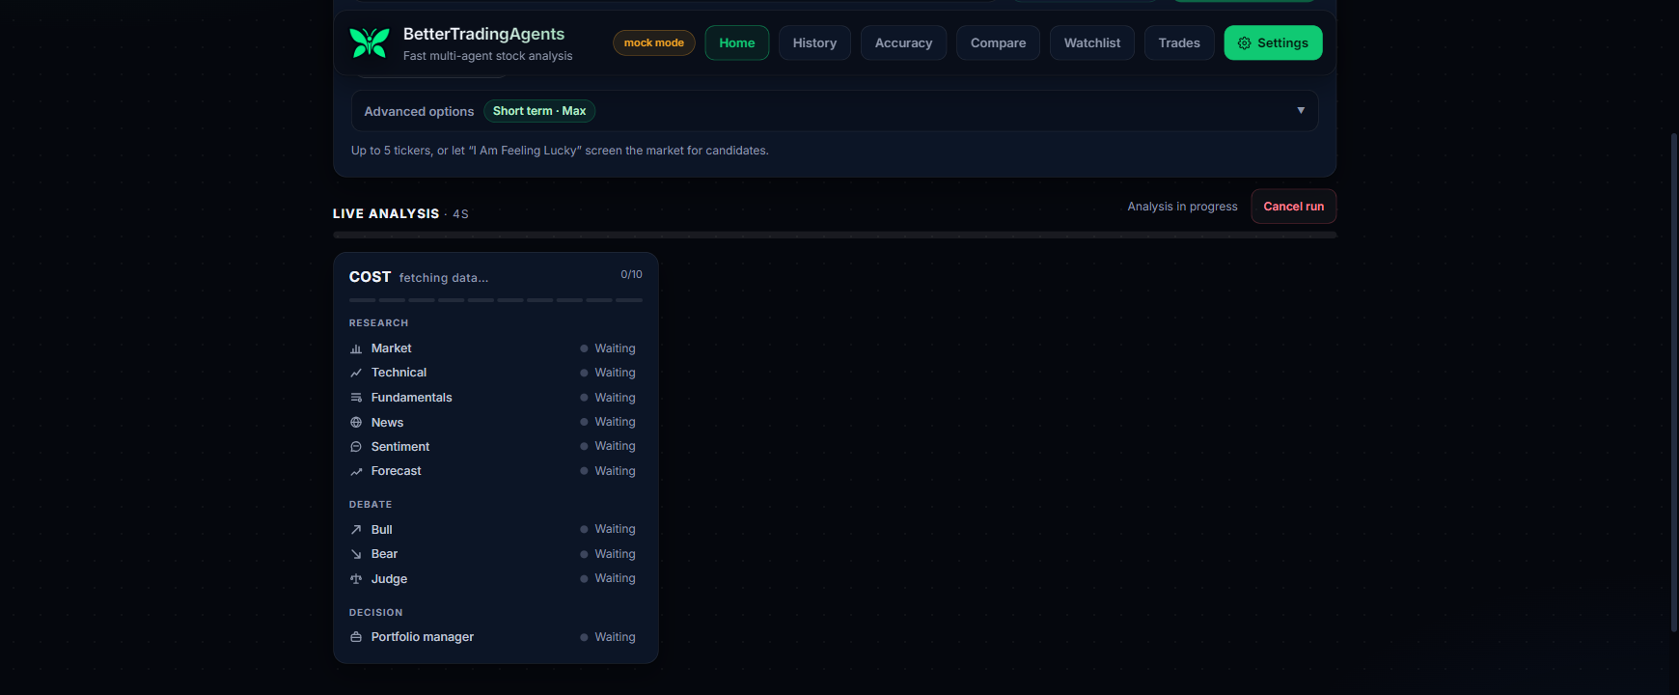Click the Judge scales icon
The height and width of the screenshot is (695, 1679).
tap(356, 579)
